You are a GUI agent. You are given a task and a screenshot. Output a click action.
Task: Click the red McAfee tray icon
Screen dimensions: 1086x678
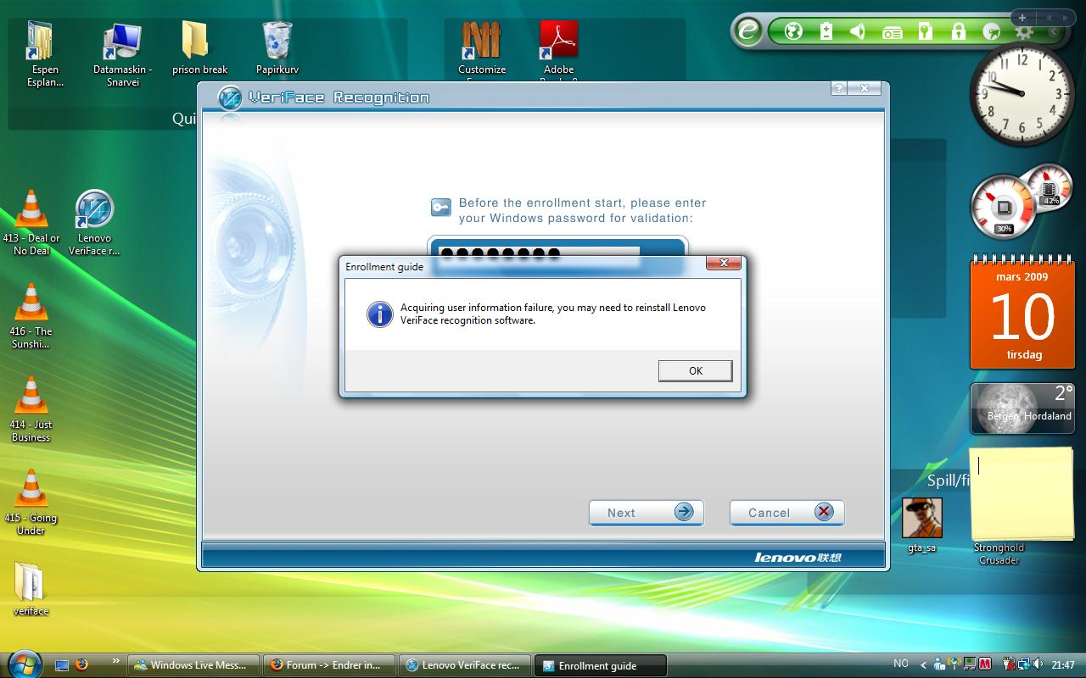pyautogui.click(x=985, y=664)
